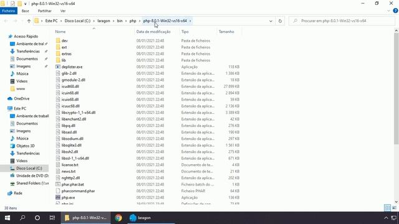
Task: Click the Refresh button in address bar
Action: (x=280, y=21)
